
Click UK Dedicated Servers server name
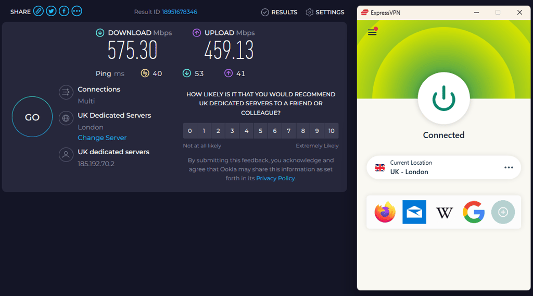(114, 115)
